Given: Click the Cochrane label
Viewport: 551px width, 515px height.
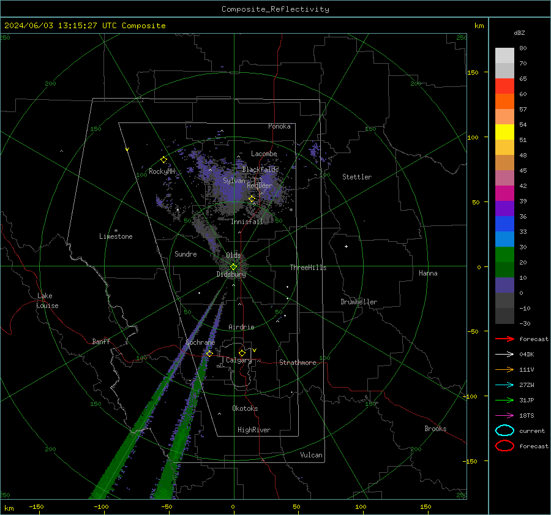Looking at the screenshot, I should (200, 342).
